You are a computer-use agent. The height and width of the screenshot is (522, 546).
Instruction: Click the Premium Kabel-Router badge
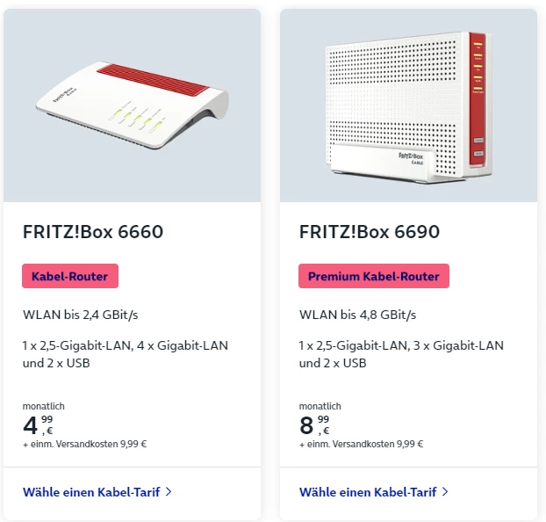tap(374, 276)
